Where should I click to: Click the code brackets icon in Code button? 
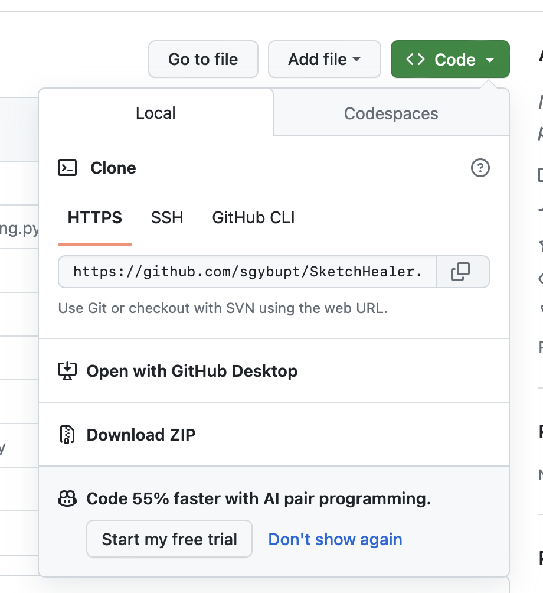tap(416, 59)
